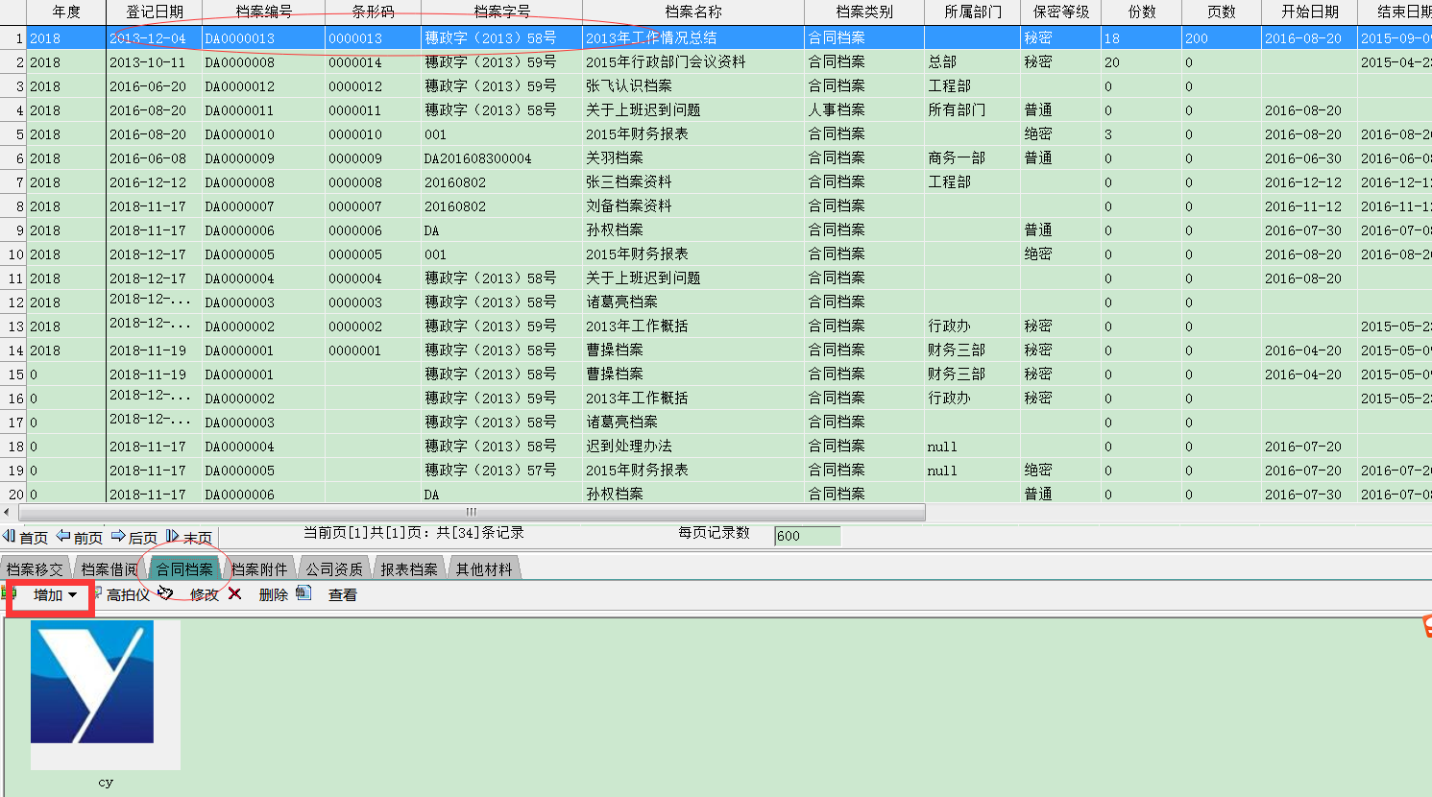
Task: Open the 档案附件 tab
Action: tap(259, 569)
